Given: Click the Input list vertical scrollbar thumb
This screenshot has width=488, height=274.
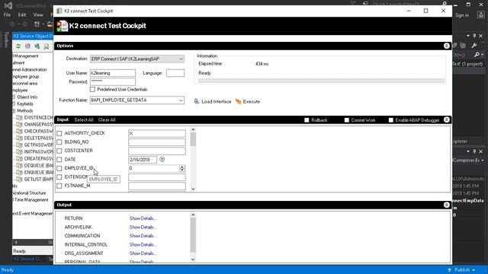Looking at the screenshot, I should tap(193, 139).
